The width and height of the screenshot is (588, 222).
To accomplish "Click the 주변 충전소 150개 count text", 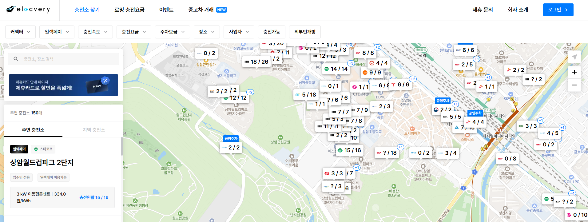I will coord(26,113).
